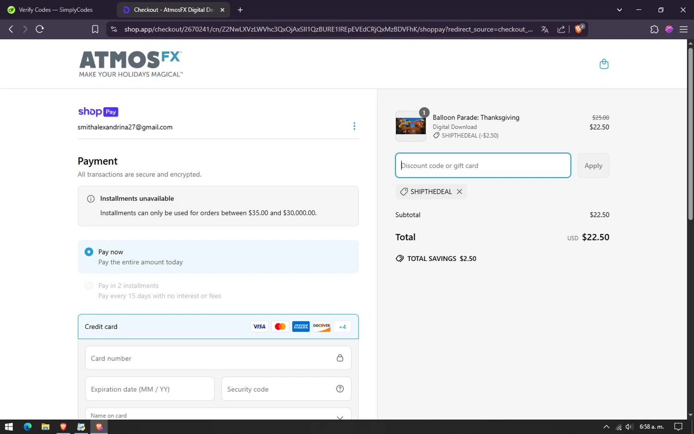Click the lock icon in Card number field

pyautogui.click(x=340, y=358)
